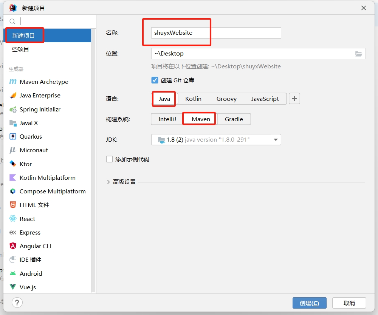Click the Quarkus icon in the generator list
The height and width of the screenshot is (315, 378).
pos(13,137)
